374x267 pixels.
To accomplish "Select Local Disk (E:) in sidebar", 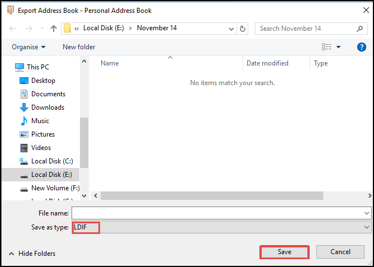I will pos(41,175).
